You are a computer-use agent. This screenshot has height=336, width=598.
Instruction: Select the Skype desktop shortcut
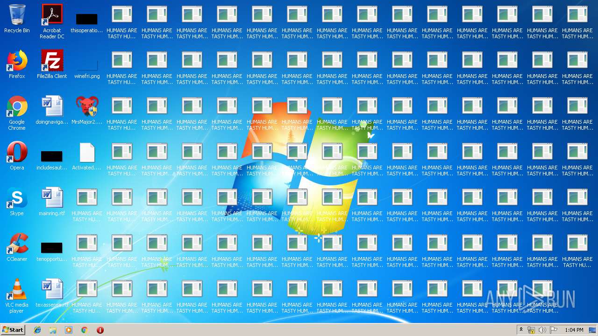(17, 202)
